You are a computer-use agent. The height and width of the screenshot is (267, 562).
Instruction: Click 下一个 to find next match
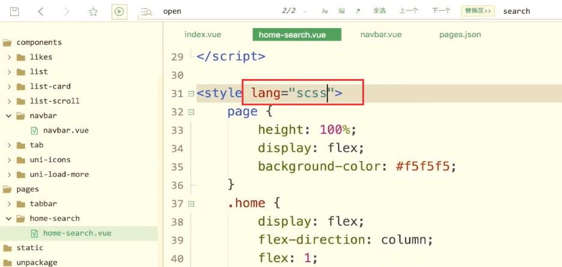(x=441, y=11)
